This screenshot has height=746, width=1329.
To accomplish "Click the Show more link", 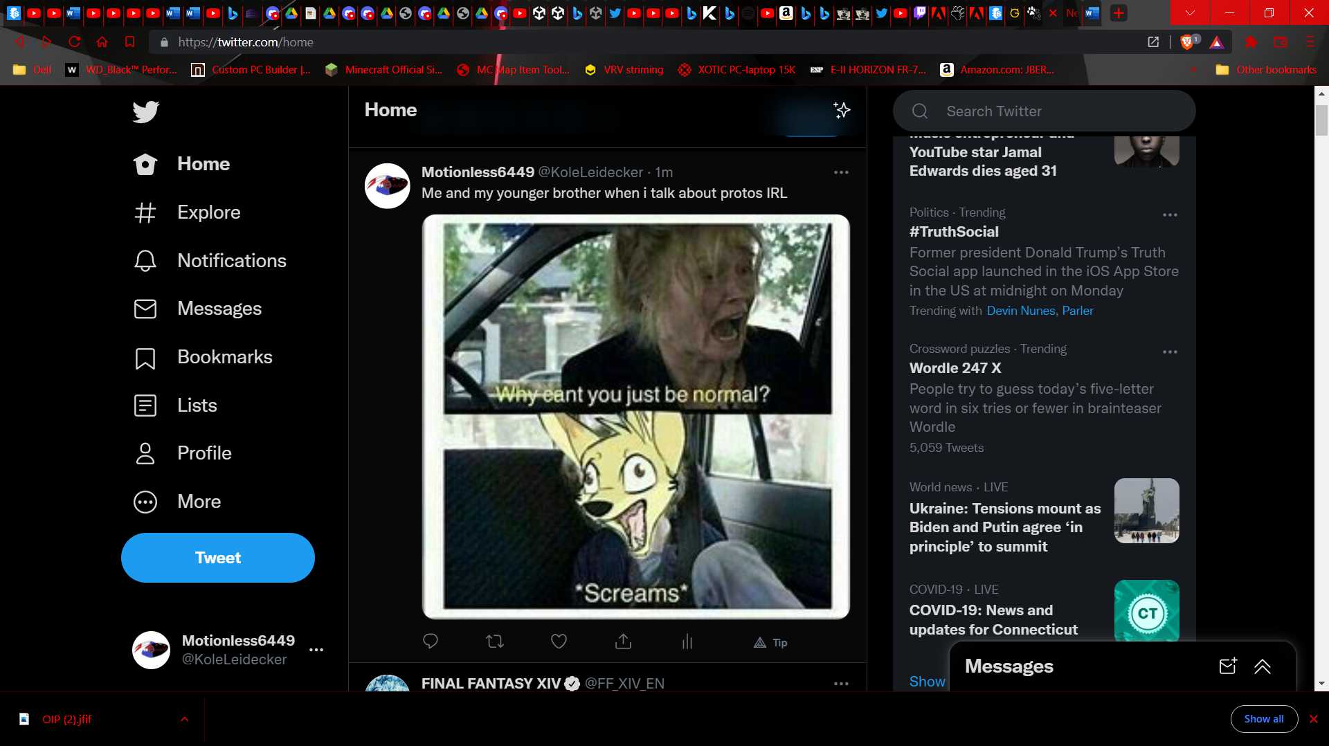I will (928, 682).
